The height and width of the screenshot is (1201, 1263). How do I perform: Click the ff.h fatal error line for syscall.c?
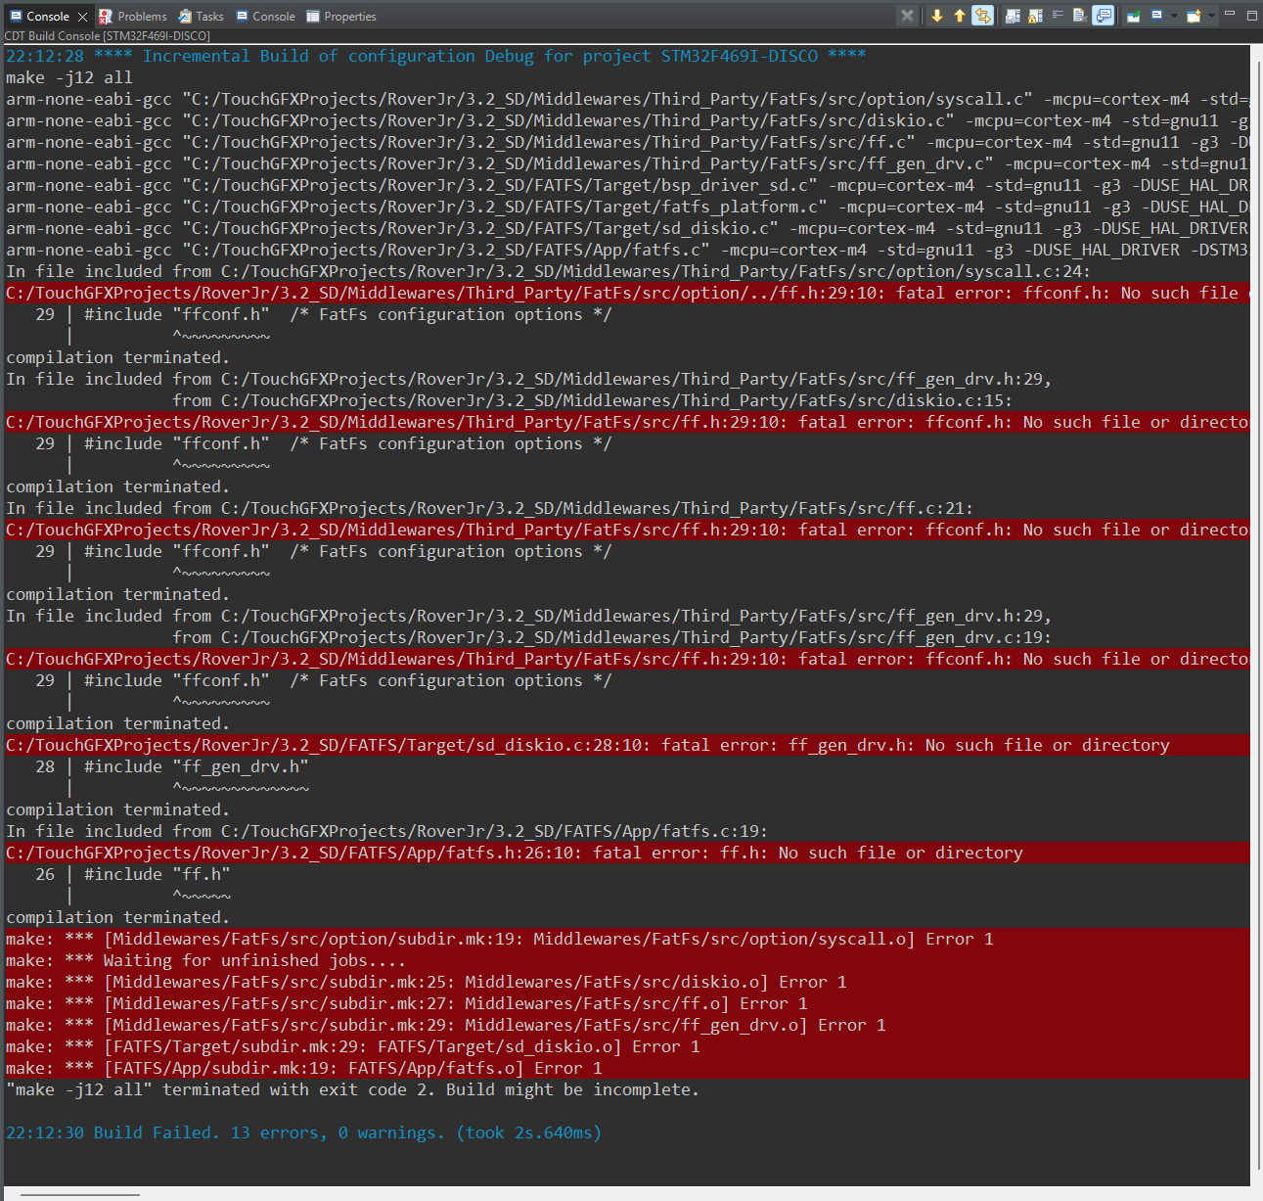click(x=627, y=293)
